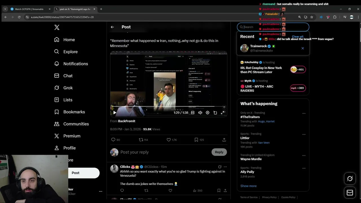Share the main post
Image resolution: width=361 pixels, height=203 pixels.
[224, 140]
